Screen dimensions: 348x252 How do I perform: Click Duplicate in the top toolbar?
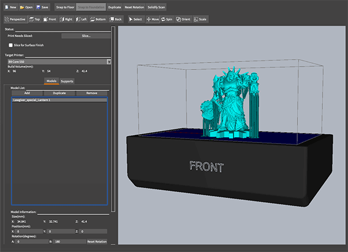coord(114,8)
